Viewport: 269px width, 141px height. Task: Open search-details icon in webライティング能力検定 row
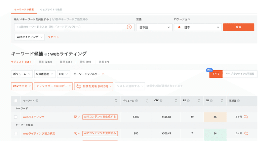77,134
